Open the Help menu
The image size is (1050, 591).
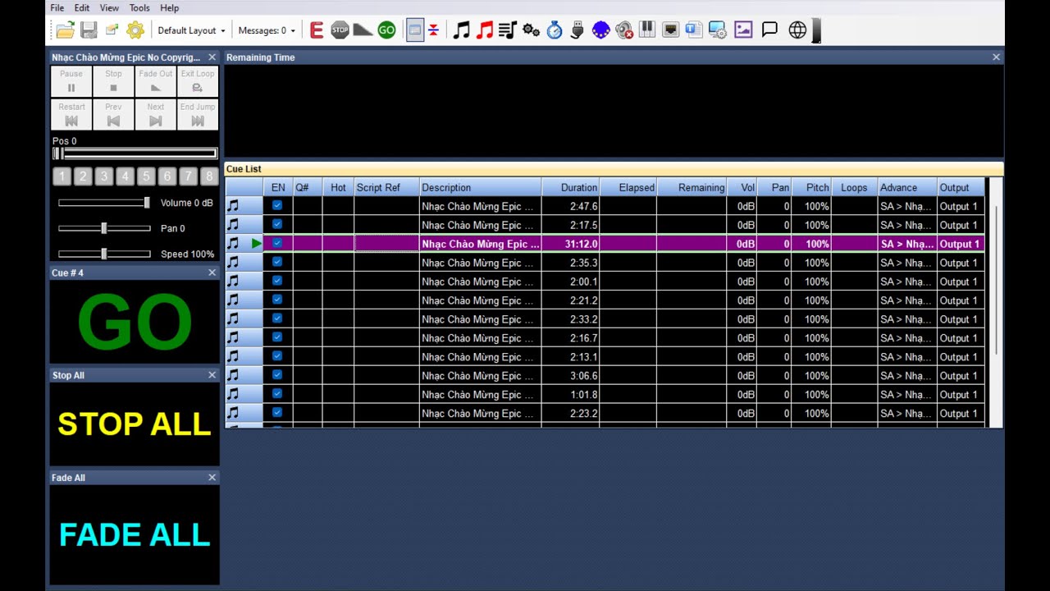[170, 7]
